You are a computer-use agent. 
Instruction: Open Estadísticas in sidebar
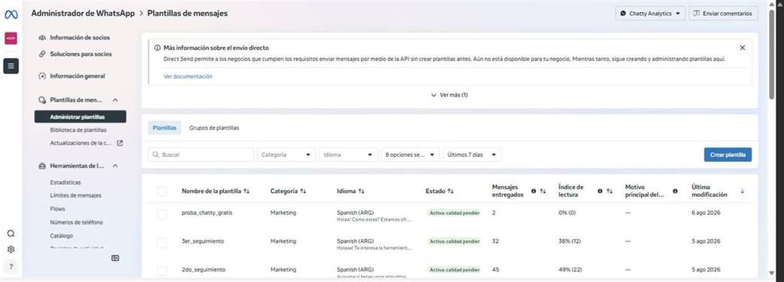coord(66,182)
